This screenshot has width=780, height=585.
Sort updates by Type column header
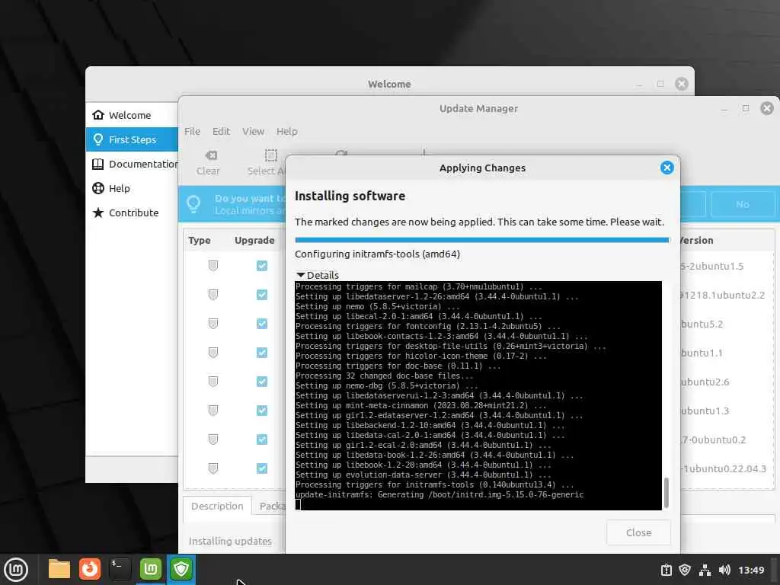[200, 240]
